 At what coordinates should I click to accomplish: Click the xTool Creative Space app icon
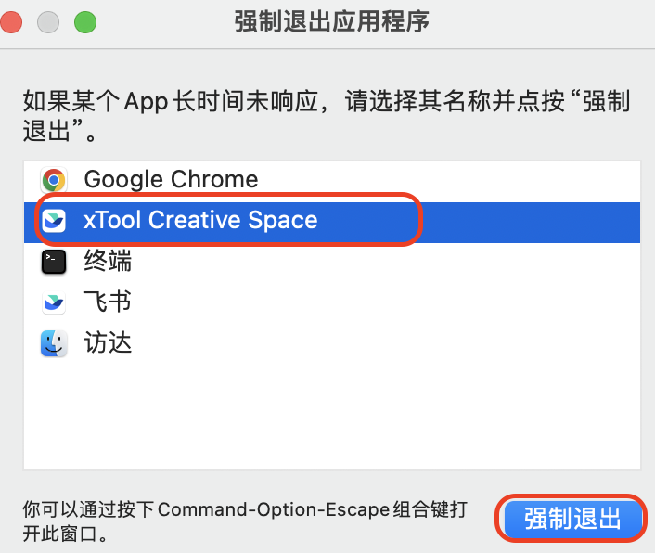point(54,221)
